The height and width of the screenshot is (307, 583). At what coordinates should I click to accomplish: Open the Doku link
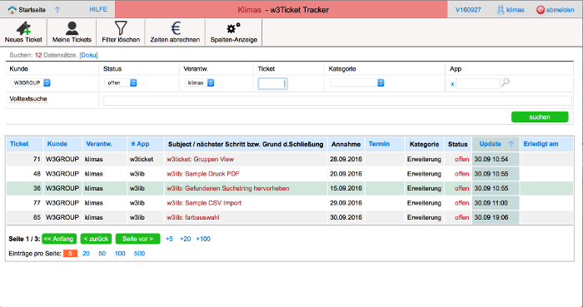coord(88,55)
